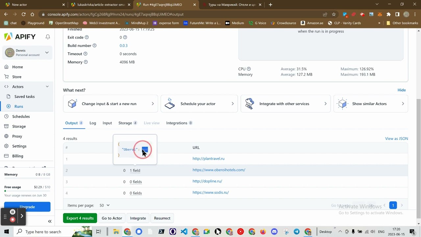Click the Schedule your actor icon
This screenshot has width=421, height=237.
click(170, 103)
